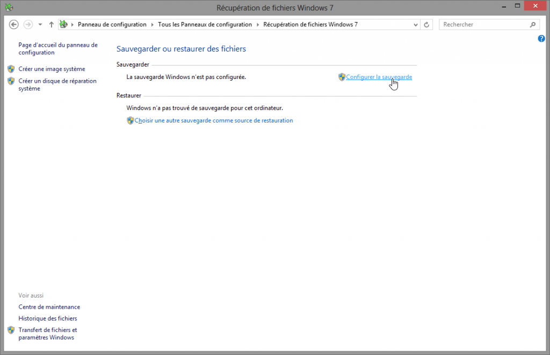Click the Voir aussi label

click(x=31, y=295)
